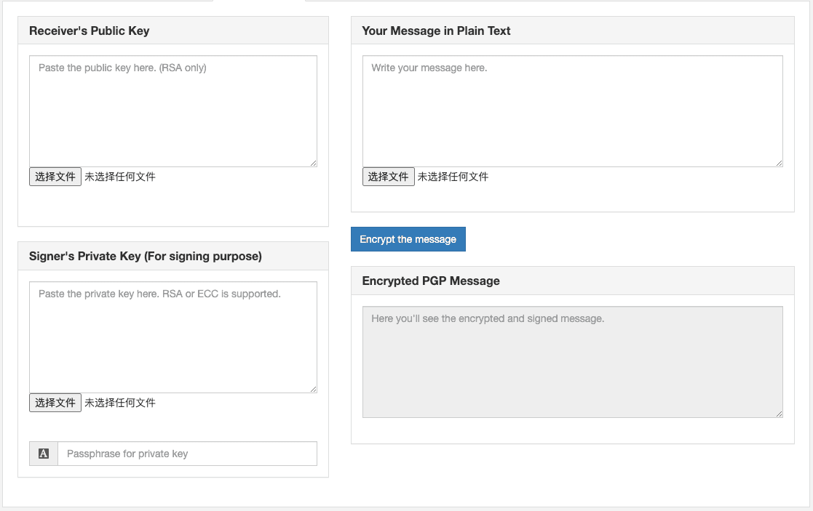Focus the Receiver's Public Key text area

[x=173, y=111]
